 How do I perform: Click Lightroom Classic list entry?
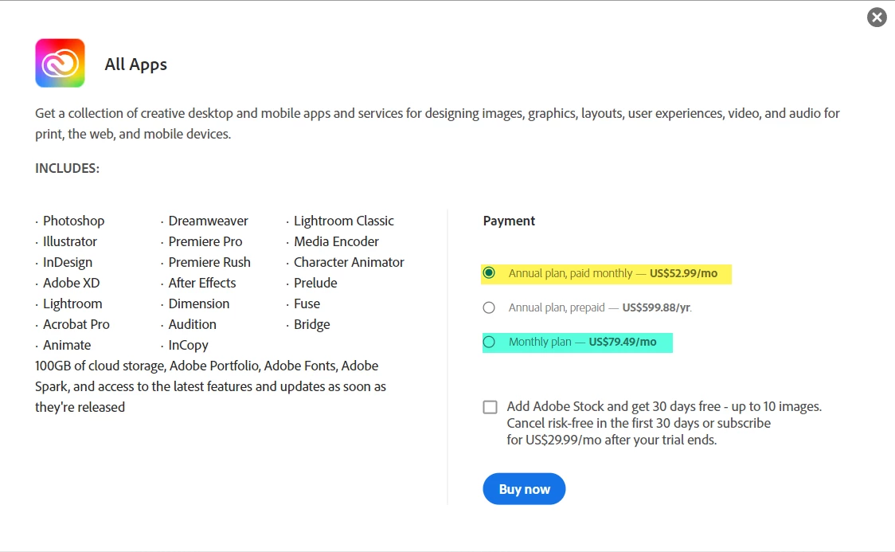344,221
